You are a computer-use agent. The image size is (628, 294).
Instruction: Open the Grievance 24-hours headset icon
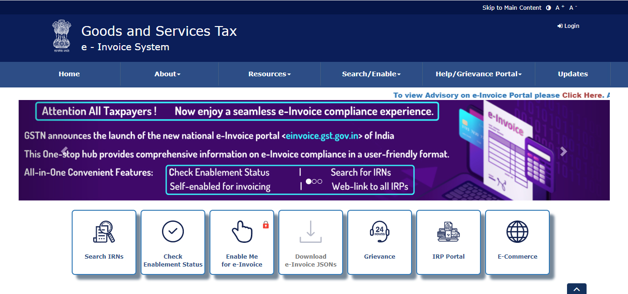click(x=379, y=231)
